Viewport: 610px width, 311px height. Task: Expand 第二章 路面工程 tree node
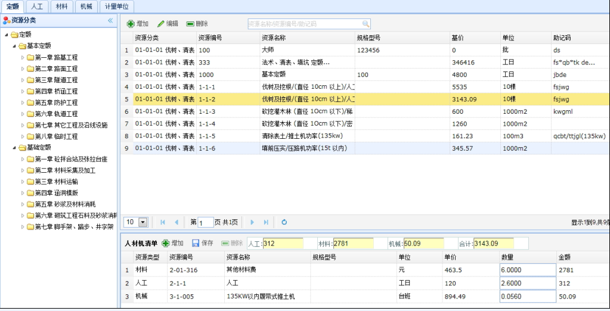pos(23,69)
